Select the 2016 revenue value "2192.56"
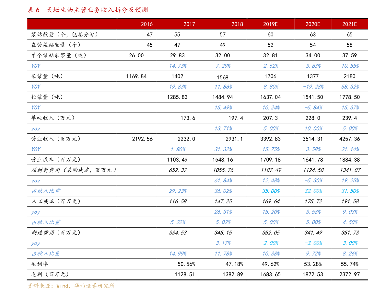386x295 pixels. [x=142, y=139]
